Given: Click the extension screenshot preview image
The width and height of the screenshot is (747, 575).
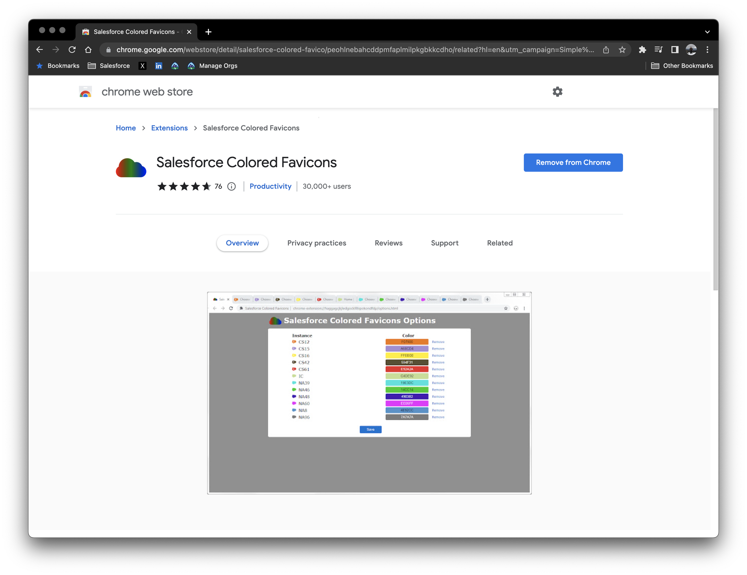Looking at the screenshot, I should click(x=369, y=393).
